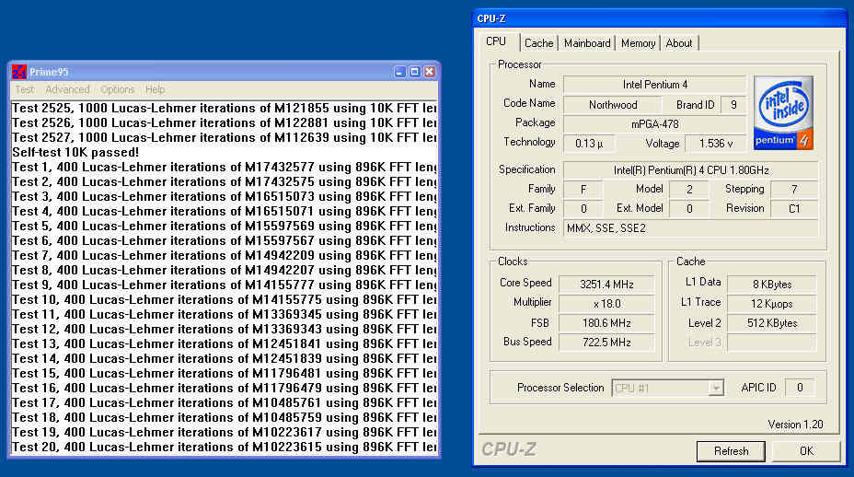Screen dimensions: 854x477
Task: Click the Self-test 10K passed! line
Action: [75, 152]
